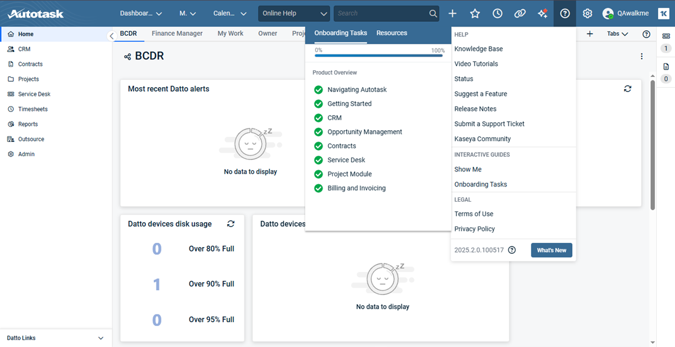The width and height of the screenshot is (675, 347).
Task: Toggle CRM onboarding task checkmark
Action: coord(318,117)
